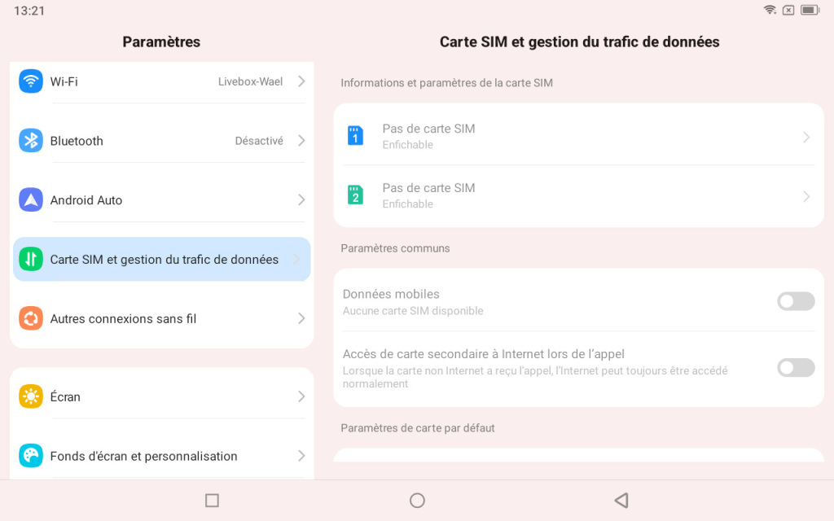Open the Android Auto icon
Image resolution: width=834 pixels, height=521 pixels.
(30, 199)
